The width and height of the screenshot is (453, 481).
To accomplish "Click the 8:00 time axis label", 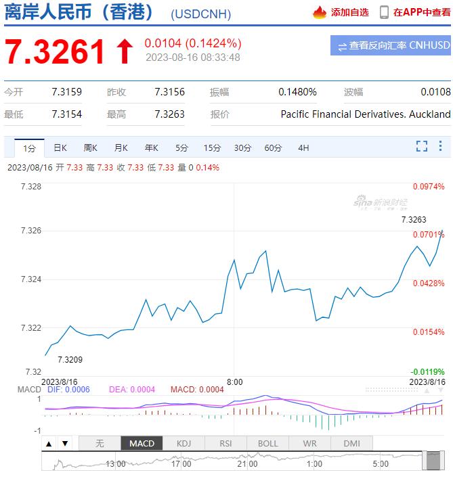I will (x=235, y=382).
